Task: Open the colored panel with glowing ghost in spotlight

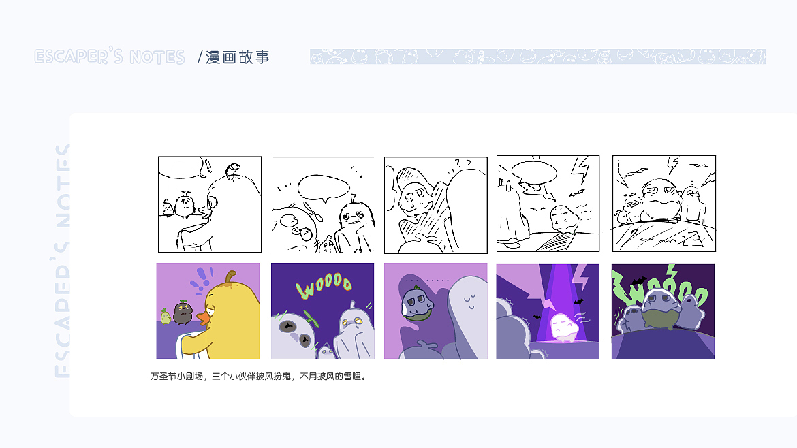Action: pyautogui.click(x=548, y=311)
